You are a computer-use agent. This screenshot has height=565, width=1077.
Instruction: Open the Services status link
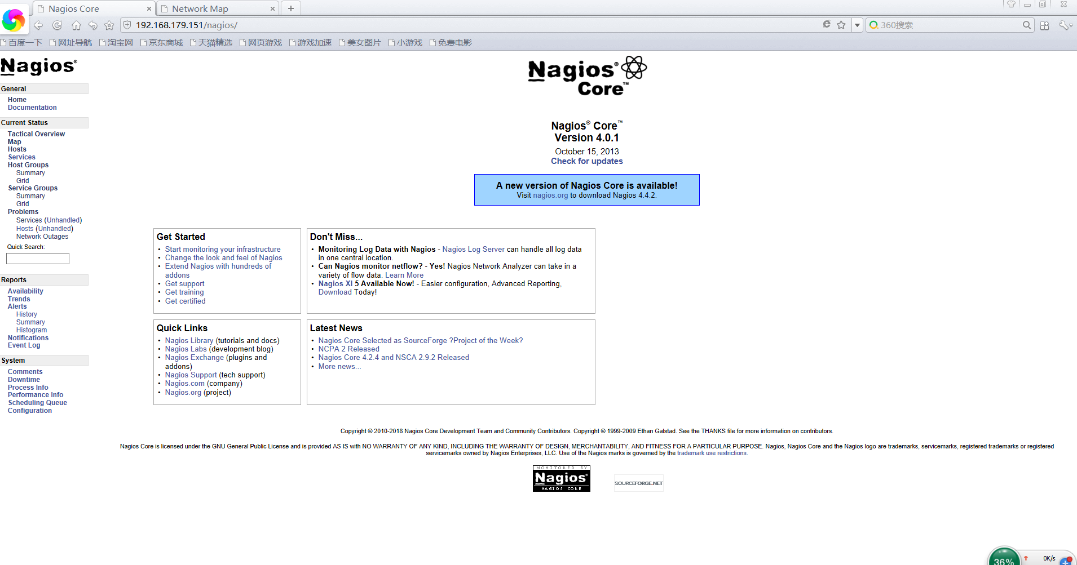click(x=21, y=157)
